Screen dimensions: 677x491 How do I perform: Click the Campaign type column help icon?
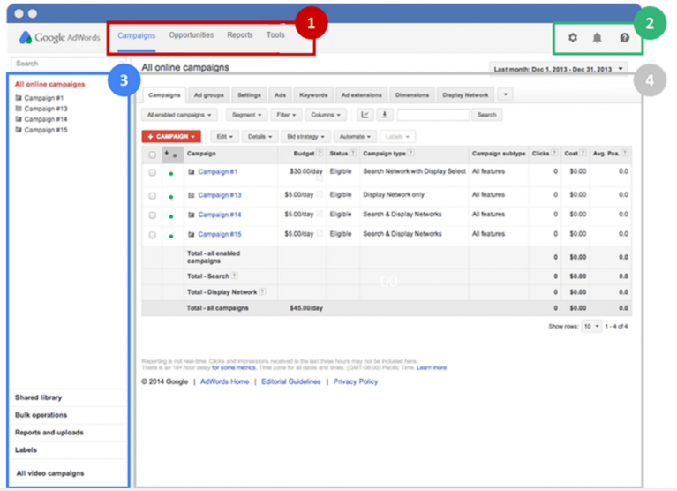click(x=411, y=153)
